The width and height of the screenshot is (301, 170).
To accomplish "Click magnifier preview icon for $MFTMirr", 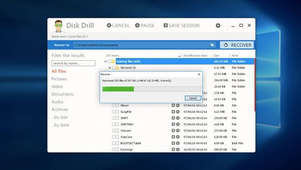I will 178,124.
